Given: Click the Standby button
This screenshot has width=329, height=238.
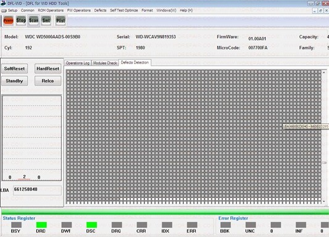Looking at the screenshot, I should pyautogui.click(x=14, y=81).
